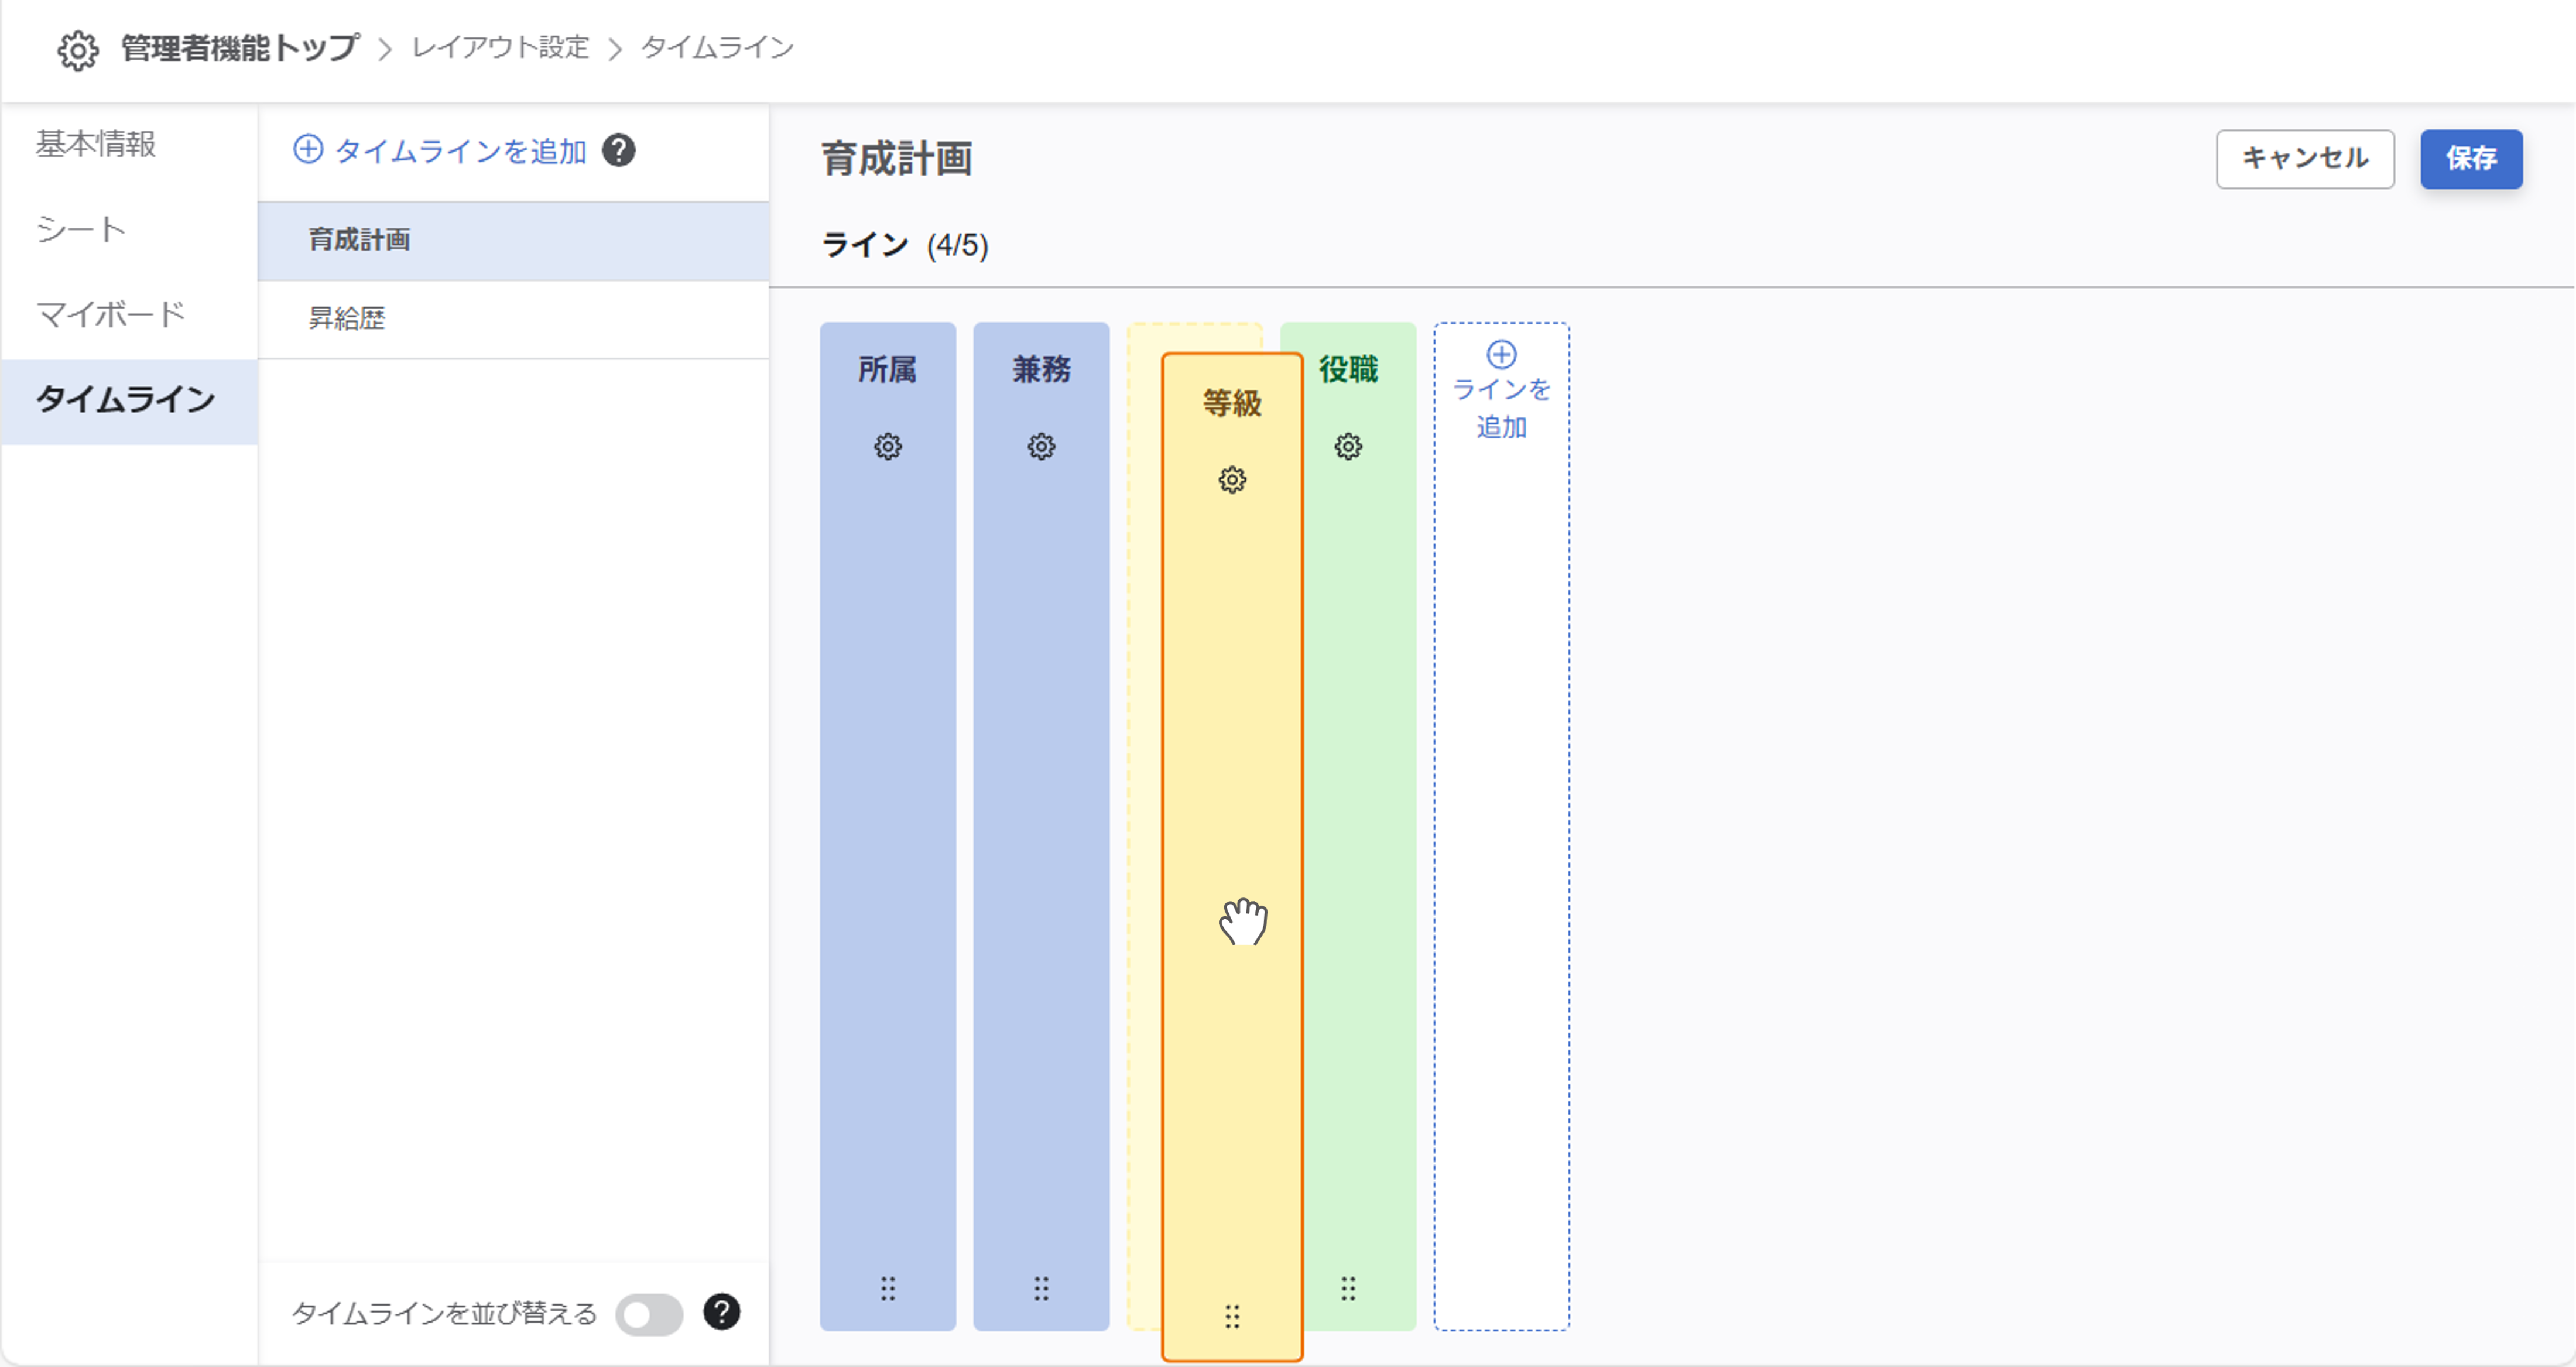Click the plus icon on ラインを追加

[x=1501, y=355]
